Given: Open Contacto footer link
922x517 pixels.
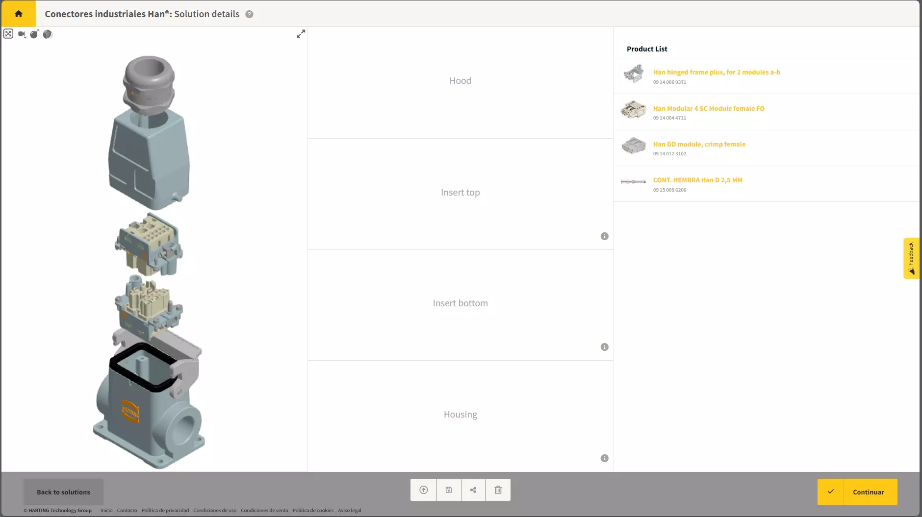Looking at the screenshot, I should [127, 510].
